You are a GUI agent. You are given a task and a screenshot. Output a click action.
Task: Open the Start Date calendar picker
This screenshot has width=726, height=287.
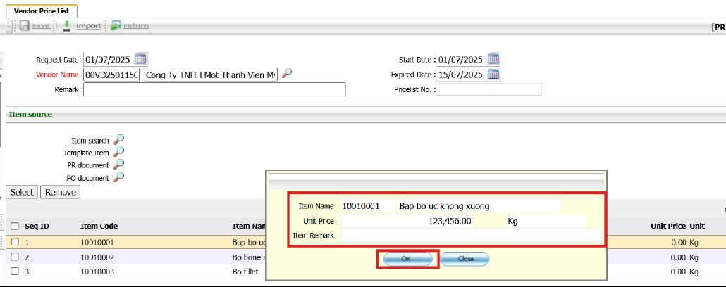(493, 59)
